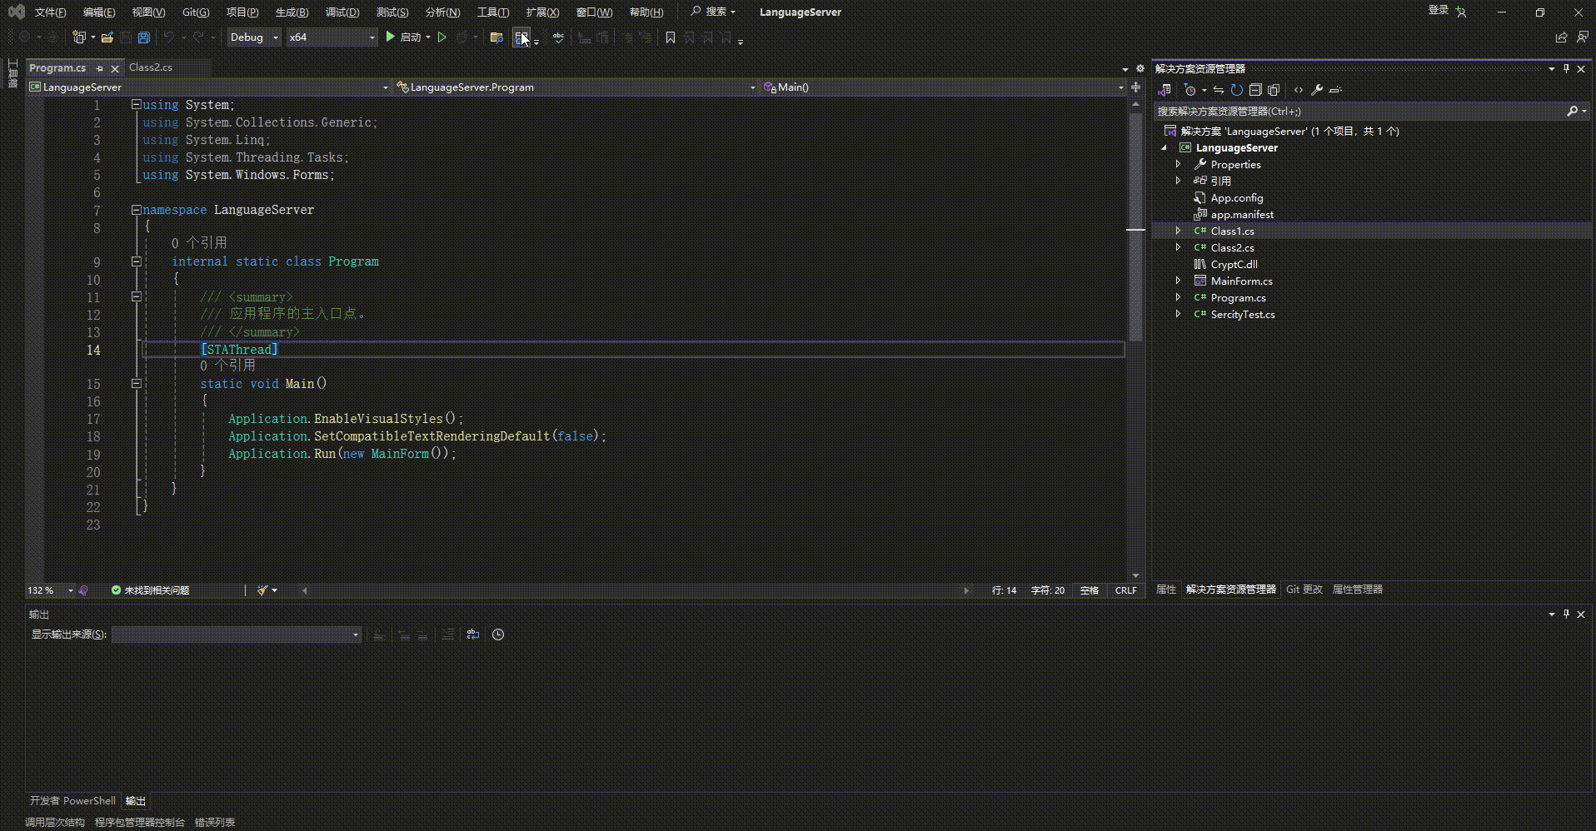The width and height of the screenshot is (1596, 831).
Task: Click the editor settings gear icon above scrollbar
Action: click(1140, 68)
